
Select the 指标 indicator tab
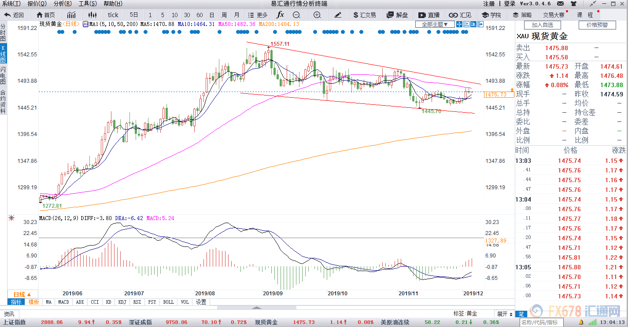pos(16,302)
